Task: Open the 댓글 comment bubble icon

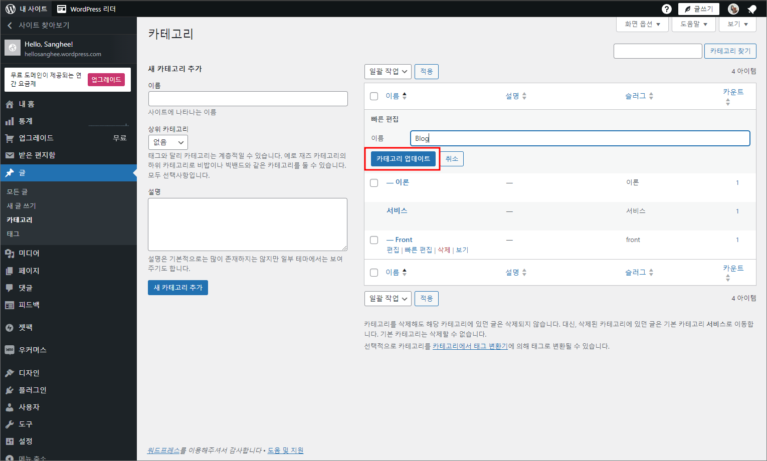Action: (10, 288)
